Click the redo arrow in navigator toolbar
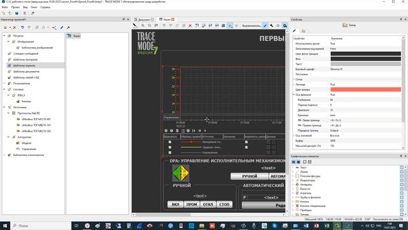408x230 pixels. click(29, 27)
